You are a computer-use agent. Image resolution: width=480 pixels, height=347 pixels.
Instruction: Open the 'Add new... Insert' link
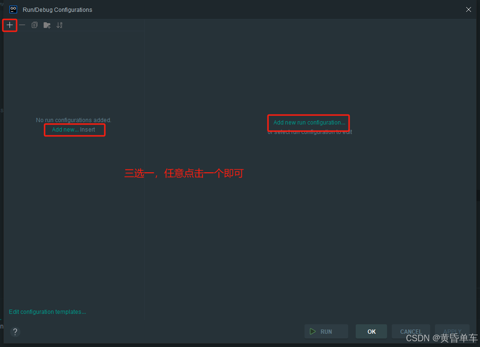pos(74,129)
